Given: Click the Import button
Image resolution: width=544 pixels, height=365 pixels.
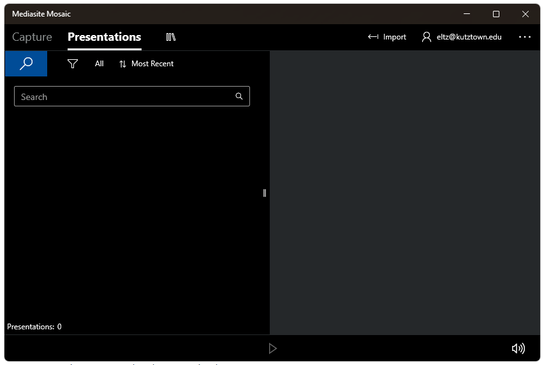Looking at the screenshot, I should 387,37.
